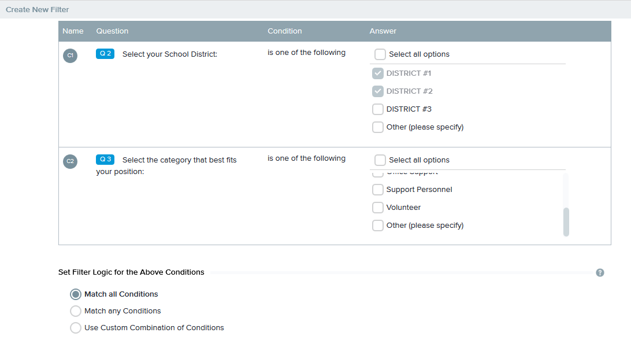Click the position answers list scrollbar
Image resolution: width=631 pixels, height=340 pixels.
566,221
